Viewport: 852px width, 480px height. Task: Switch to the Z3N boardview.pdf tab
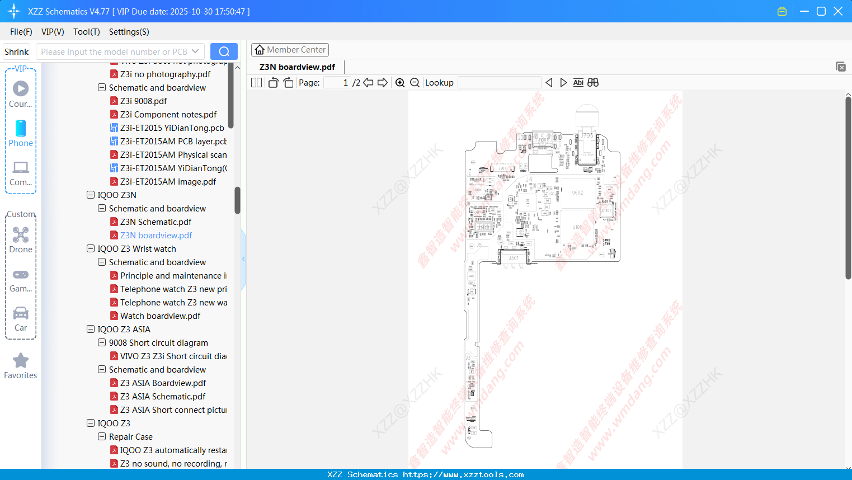(x=297, y=67)
